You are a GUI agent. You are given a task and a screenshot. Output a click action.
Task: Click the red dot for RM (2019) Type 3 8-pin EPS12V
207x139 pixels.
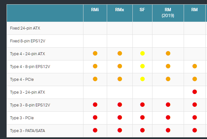point(168,105)
